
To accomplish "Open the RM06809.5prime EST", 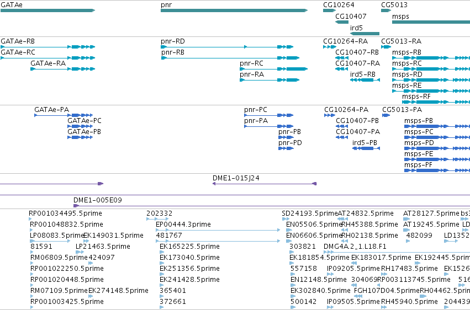I will click(x=32, y=263).
